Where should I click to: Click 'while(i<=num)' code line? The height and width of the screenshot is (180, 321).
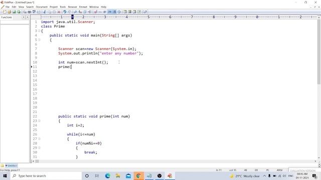81,134
